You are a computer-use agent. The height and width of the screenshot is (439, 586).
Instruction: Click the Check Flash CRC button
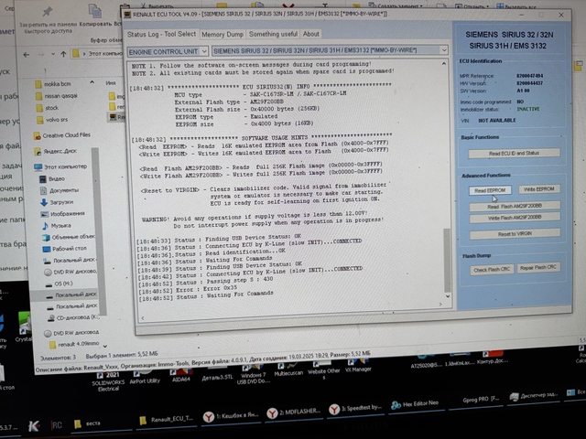click(492, 270)
